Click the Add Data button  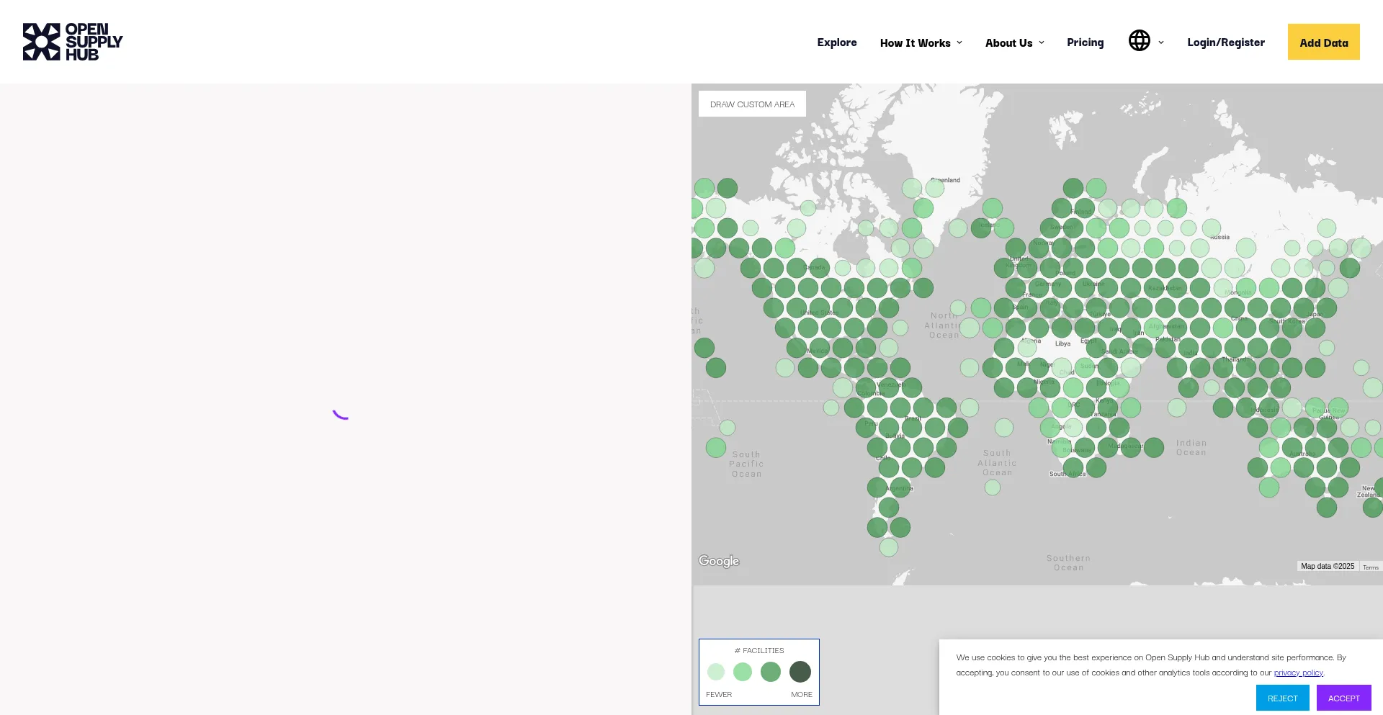click(x=1323, y=42)
